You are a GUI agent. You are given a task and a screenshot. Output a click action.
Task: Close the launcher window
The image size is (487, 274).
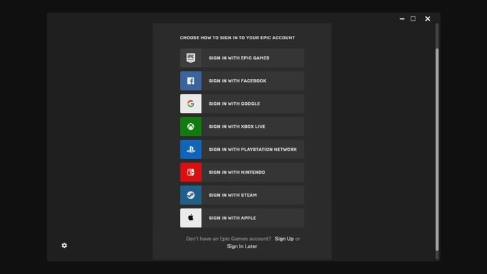click(x=427, y=19)
